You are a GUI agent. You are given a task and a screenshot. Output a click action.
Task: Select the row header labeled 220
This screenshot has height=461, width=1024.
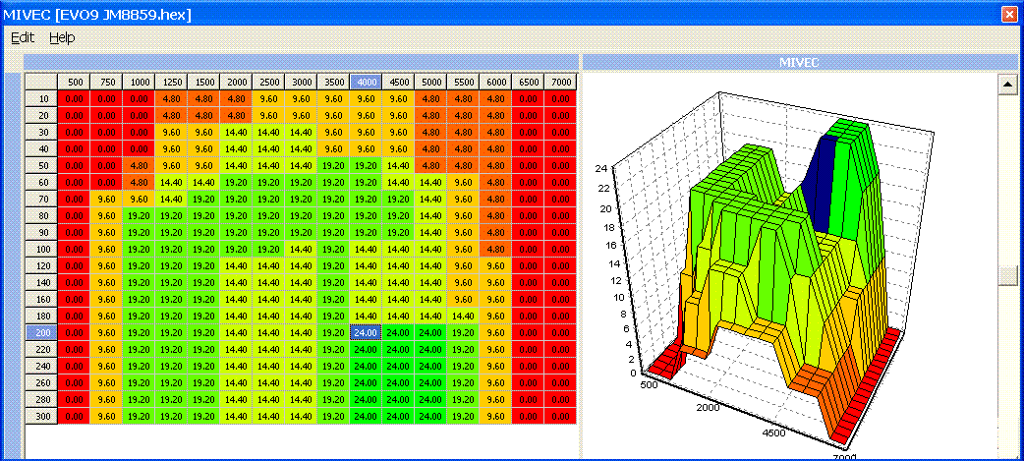click(42, 349)
